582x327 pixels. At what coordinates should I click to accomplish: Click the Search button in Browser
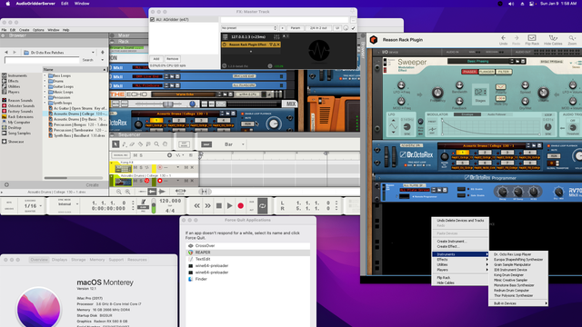point(88,60)
